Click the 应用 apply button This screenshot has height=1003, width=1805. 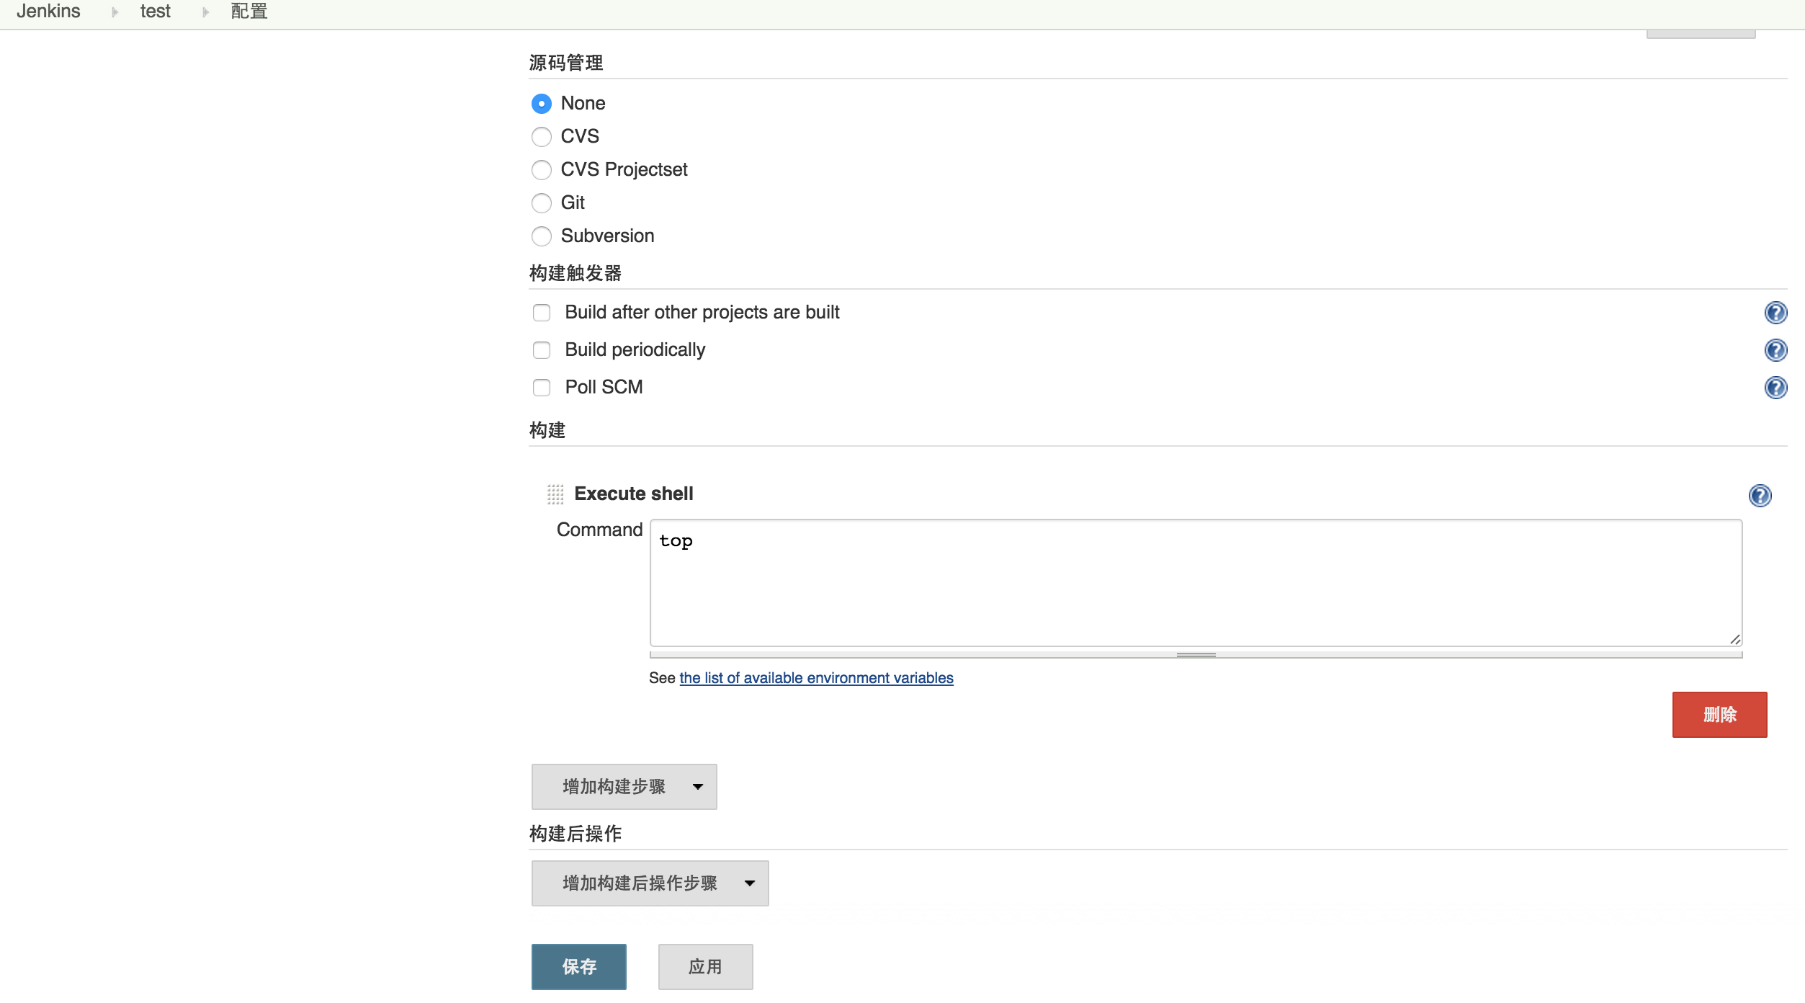pos(706,967)
